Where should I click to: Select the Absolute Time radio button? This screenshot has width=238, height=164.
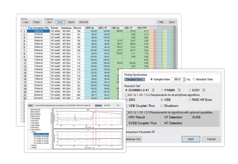tap(194, 79)
